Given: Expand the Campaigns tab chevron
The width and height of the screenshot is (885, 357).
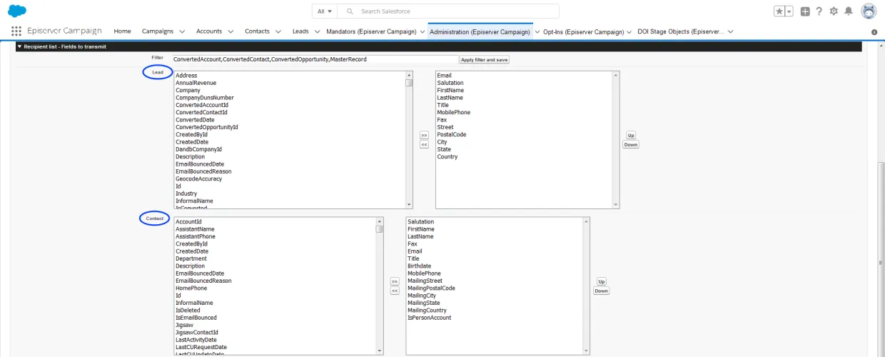Looking at the screenshot, I should click(x=182, y=31).
